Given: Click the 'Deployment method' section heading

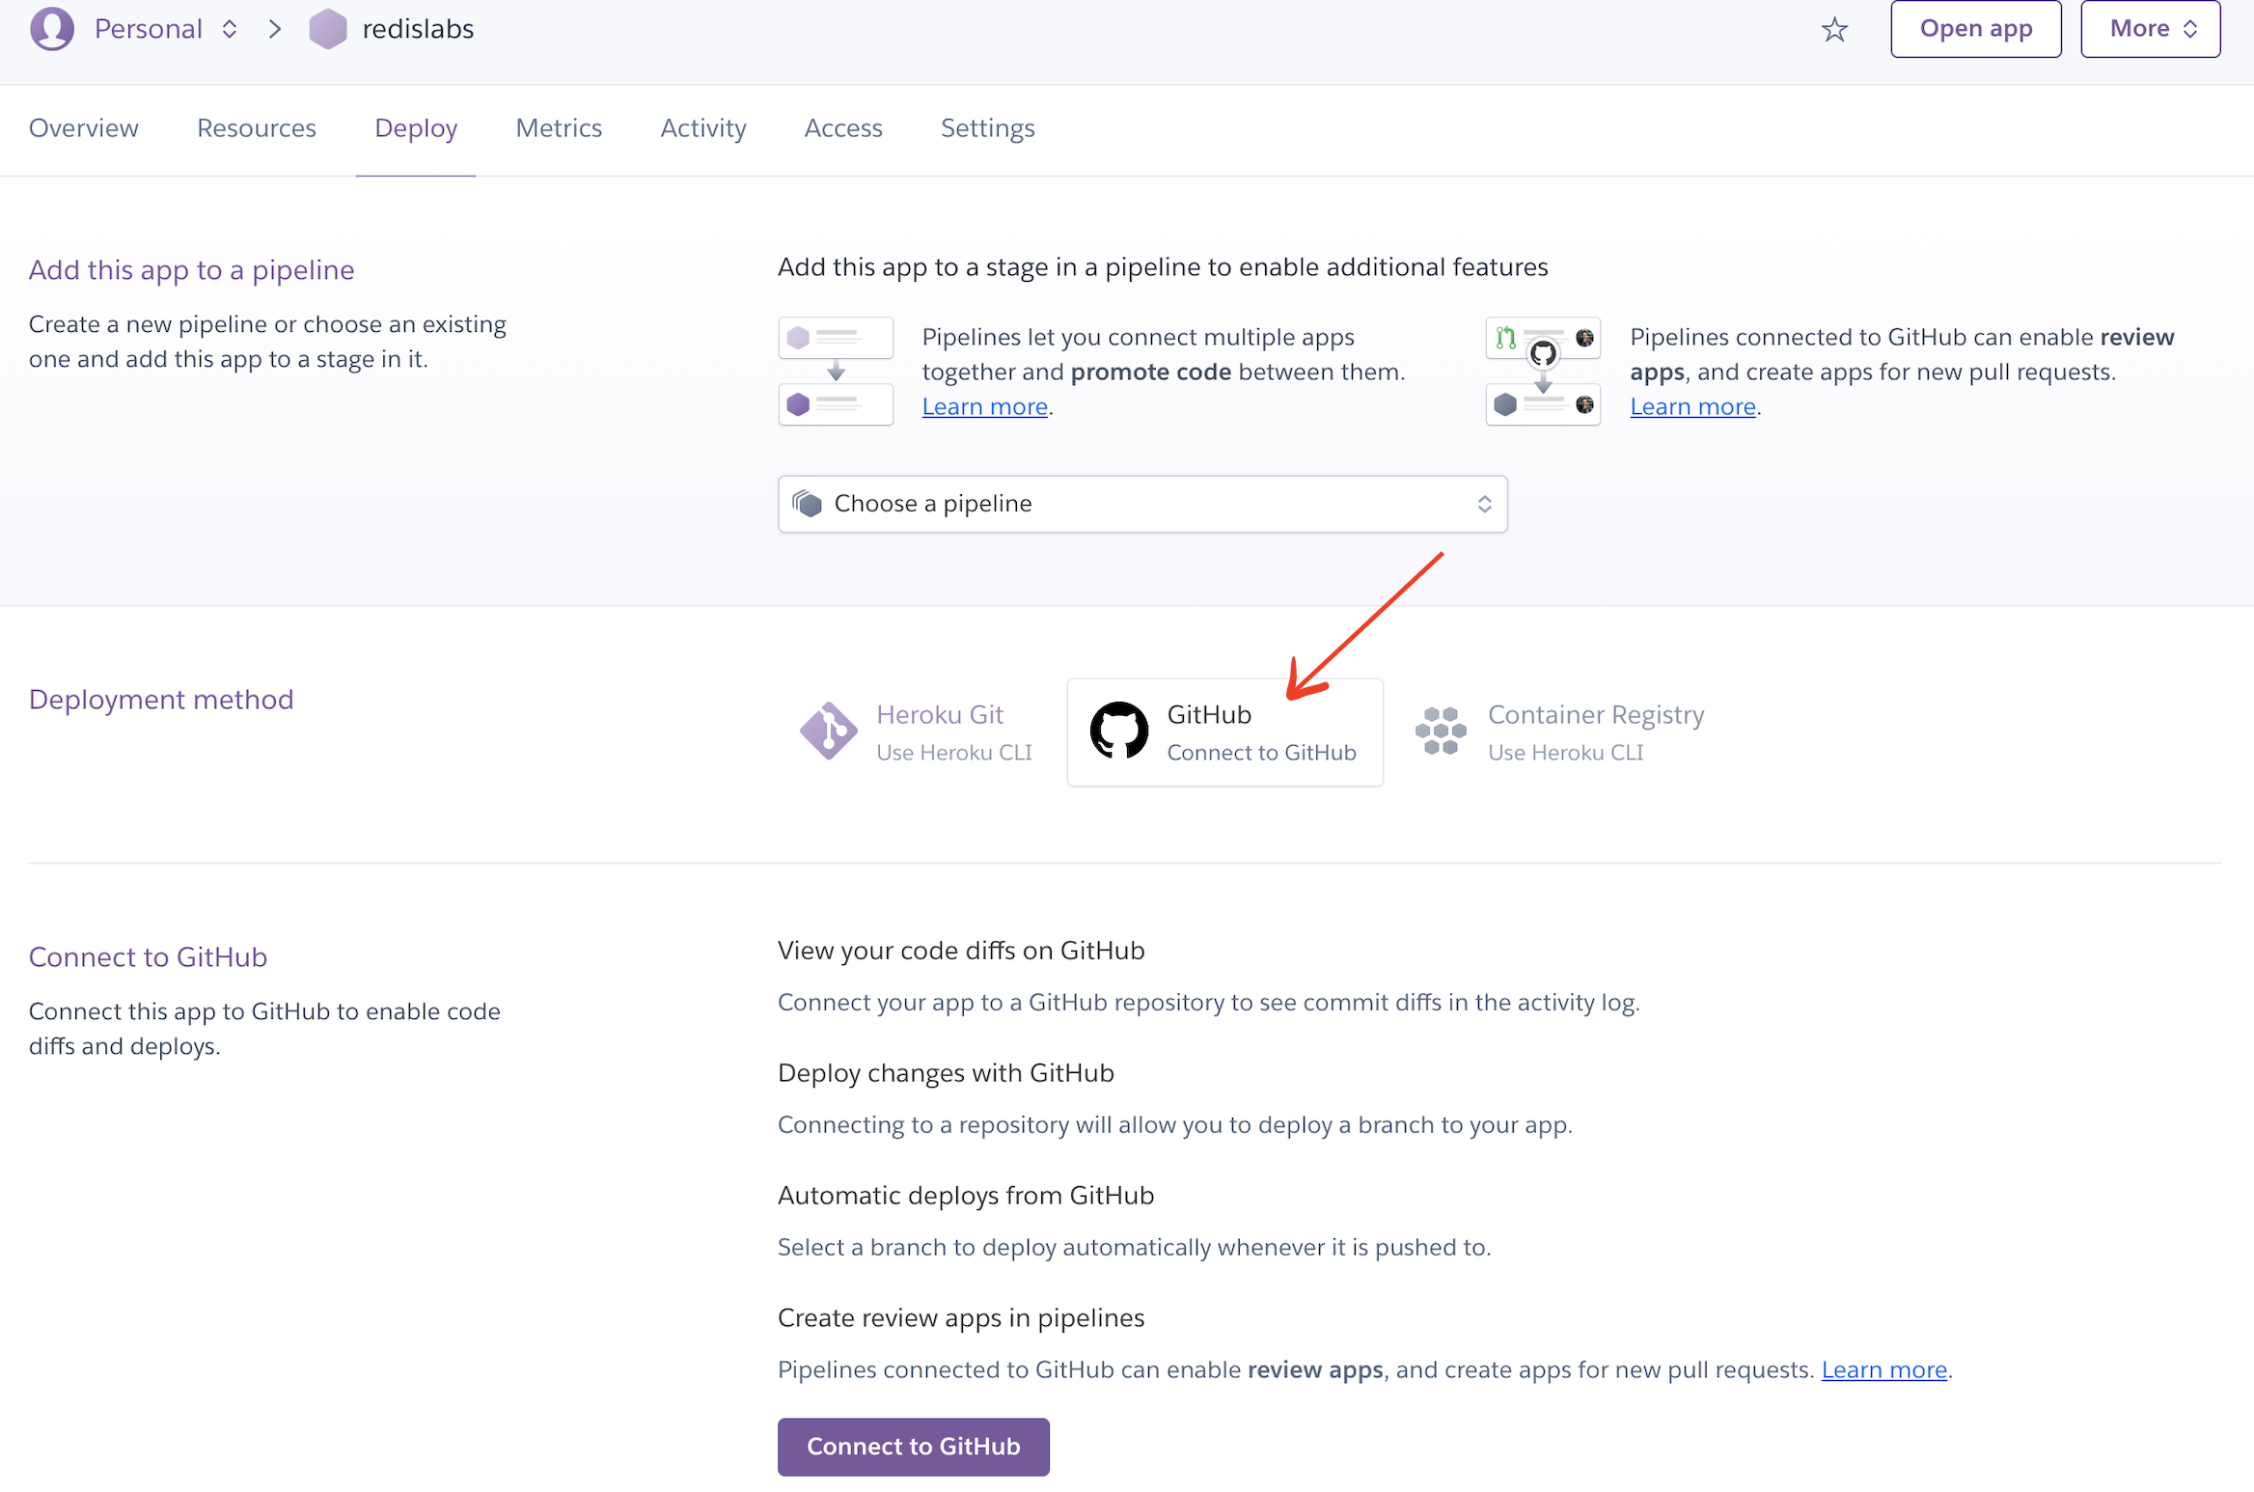Looking at the screenshot, I should coord(161,700).
